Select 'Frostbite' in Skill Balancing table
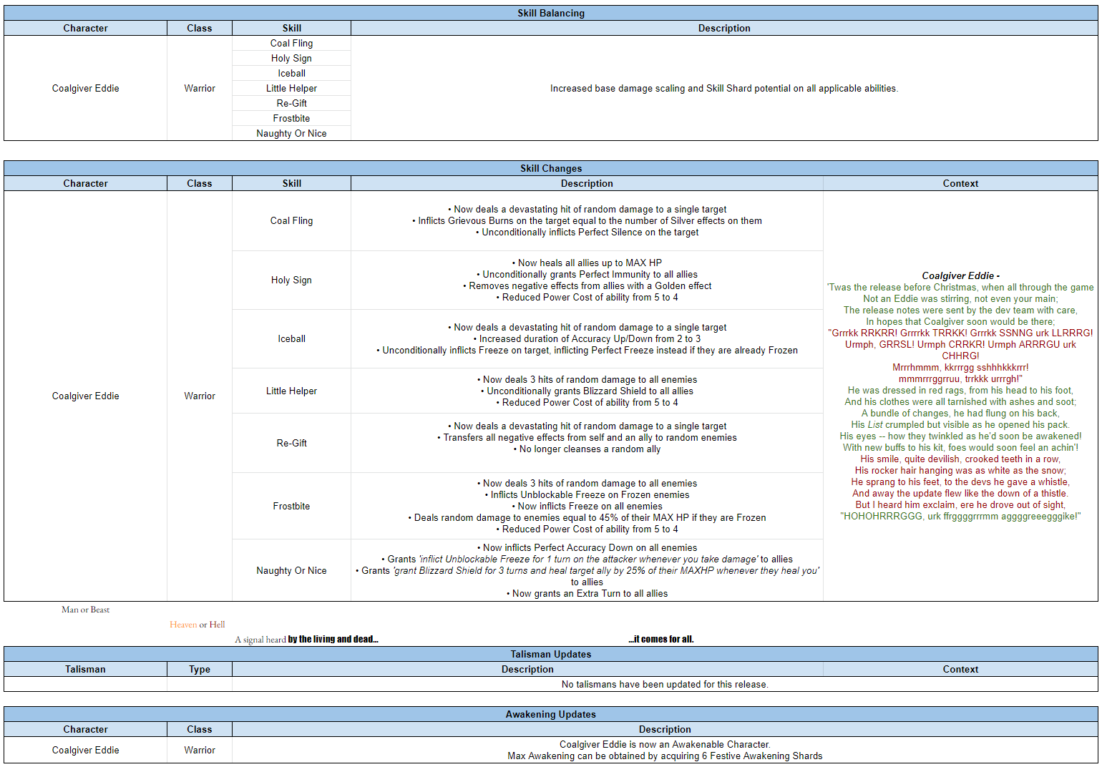 pyautogui.click(x=291, y=118)
